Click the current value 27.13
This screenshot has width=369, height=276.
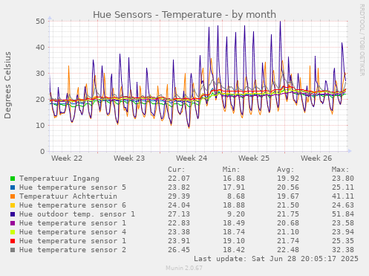coord(179,214)
